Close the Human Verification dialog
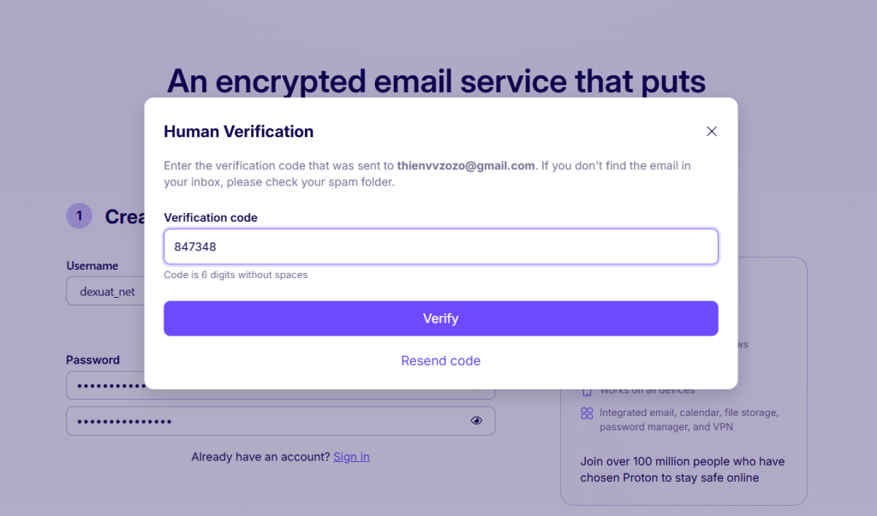The image size is (877, 516). coord(712,132)
